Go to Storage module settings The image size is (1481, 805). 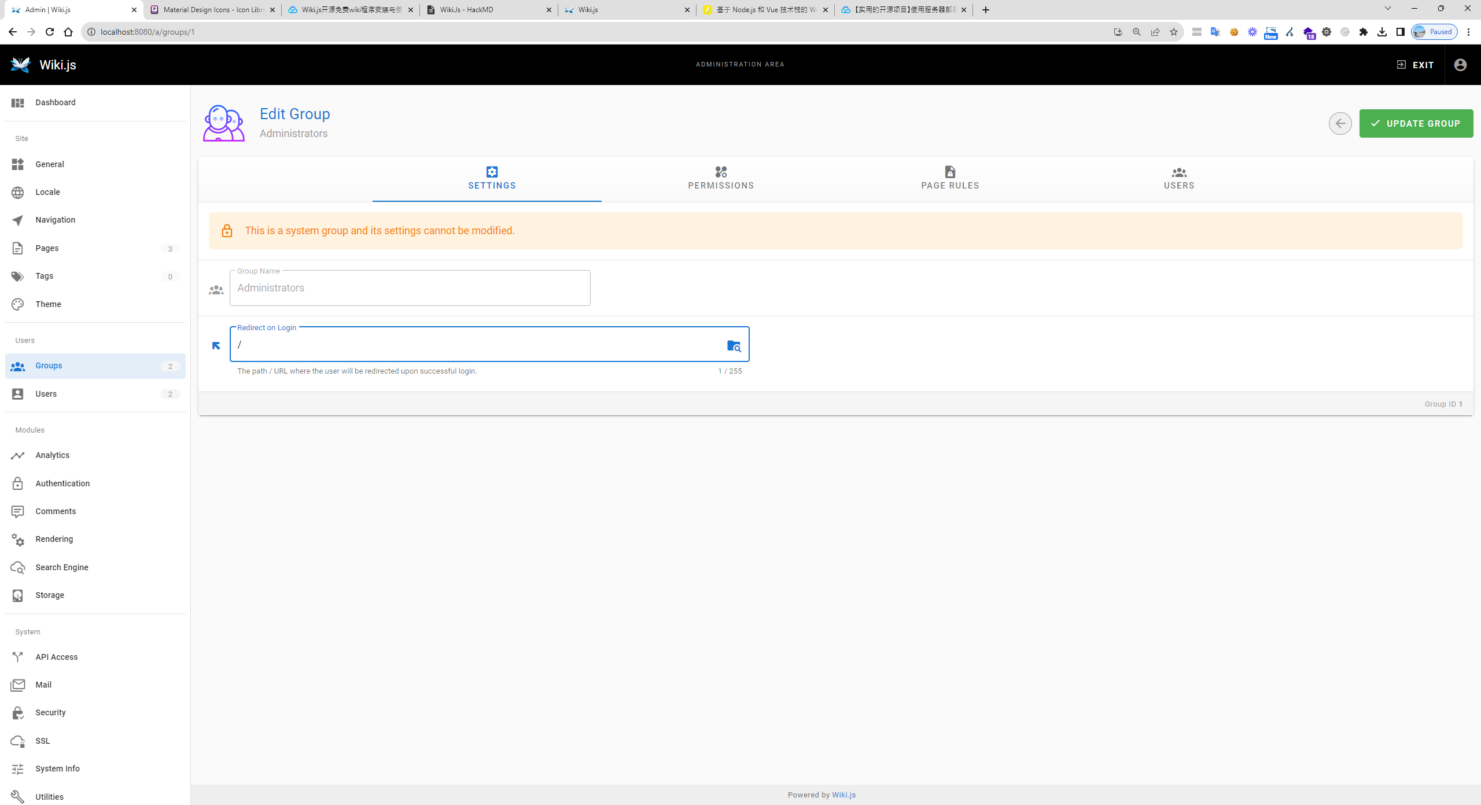(x=49, y=595)
